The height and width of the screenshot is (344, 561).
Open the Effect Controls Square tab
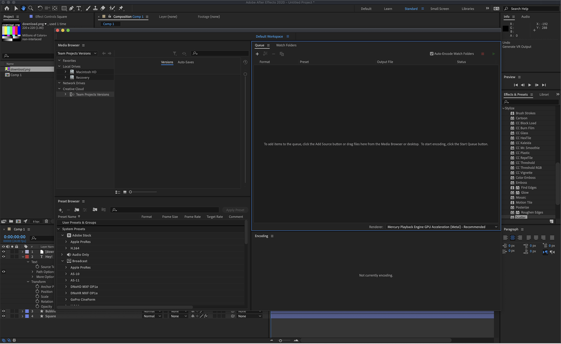(x=51, y=17)
